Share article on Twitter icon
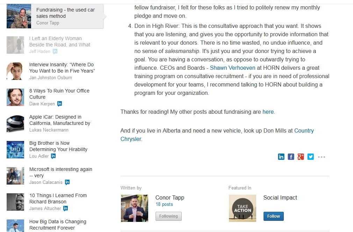 [310, 157]
